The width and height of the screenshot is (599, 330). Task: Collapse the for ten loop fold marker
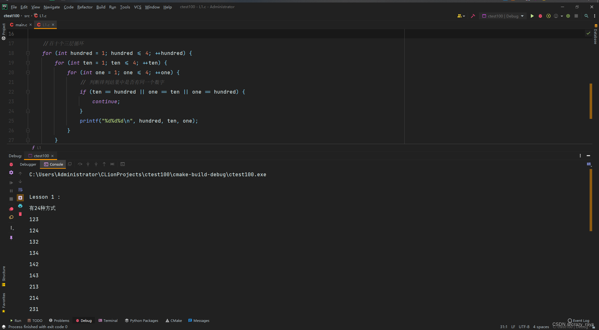click(28, 63)
